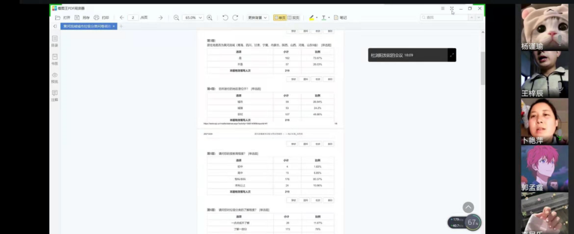Rotate the page clockwise

[x=235, y=18]
